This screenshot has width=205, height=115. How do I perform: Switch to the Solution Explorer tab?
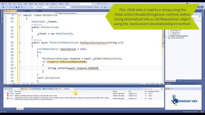click(170, 81)
